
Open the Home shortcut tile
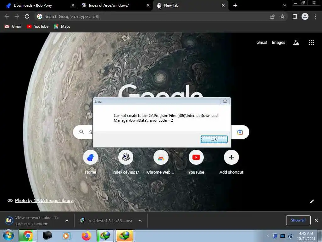click(x=91, y=162)
